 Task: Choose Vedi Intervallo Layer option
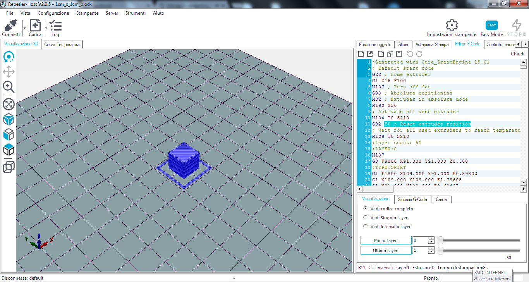click(x=366, y=227)
